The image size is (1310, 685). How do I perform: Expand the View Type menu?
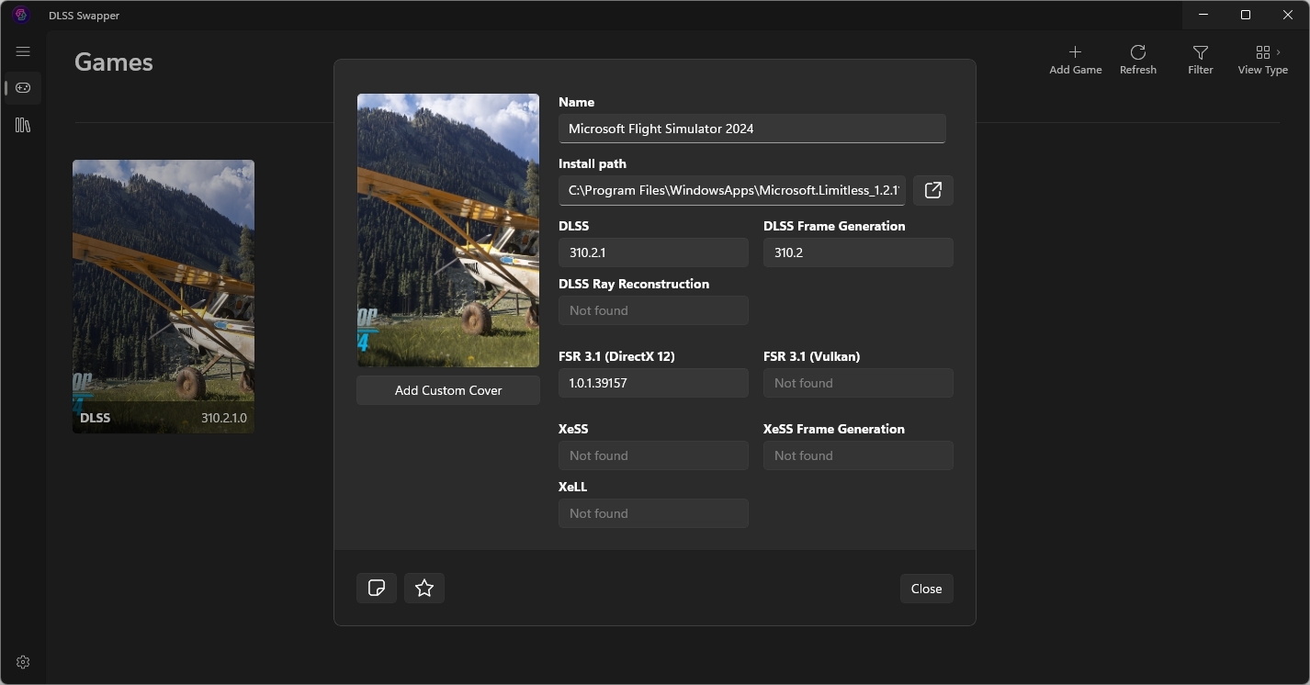click(1262, 60)
